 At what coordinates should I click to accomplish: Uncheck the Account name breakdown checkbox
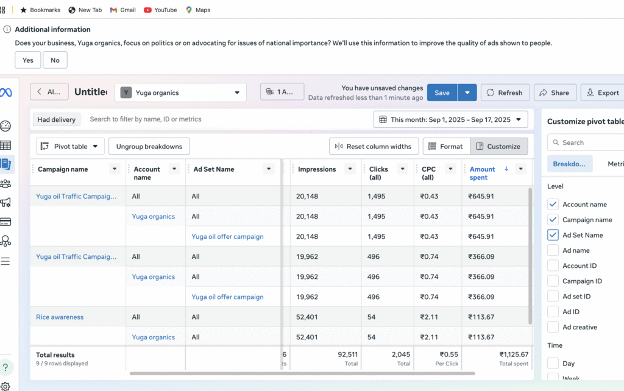553,205
